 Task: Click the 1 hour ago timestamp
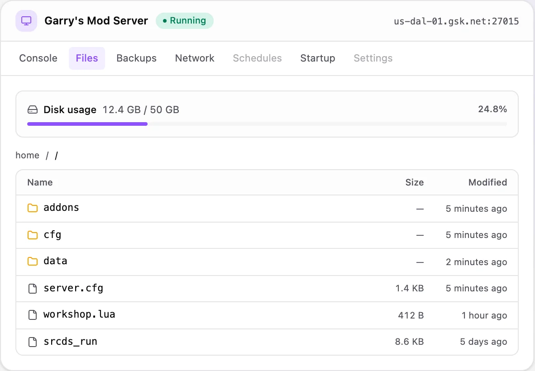click(484, 315)
